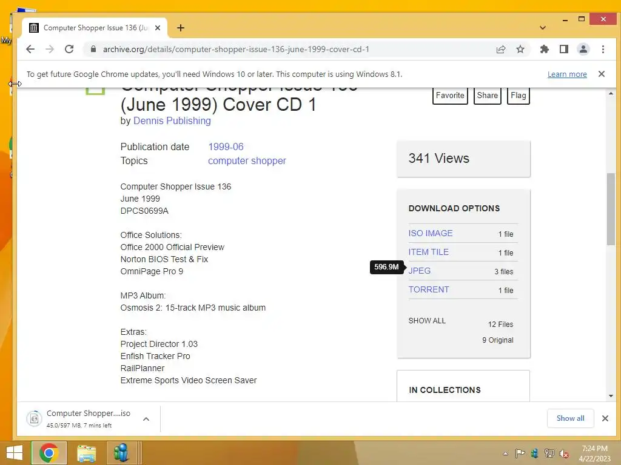This screenshot has height=465, width=621.
Task: Click the muted volume tray icon
Action: (564, 453)
